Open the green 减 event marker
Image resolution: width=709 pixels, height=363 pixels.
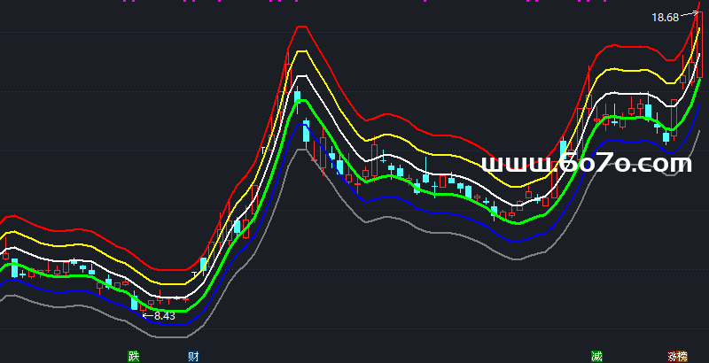[x=596, y=356]
